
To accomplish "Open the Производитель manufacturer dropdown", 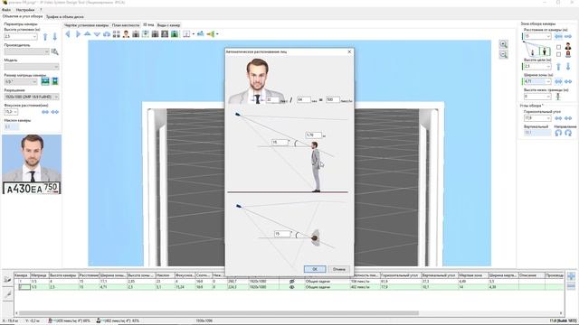I will pos(26,51).
